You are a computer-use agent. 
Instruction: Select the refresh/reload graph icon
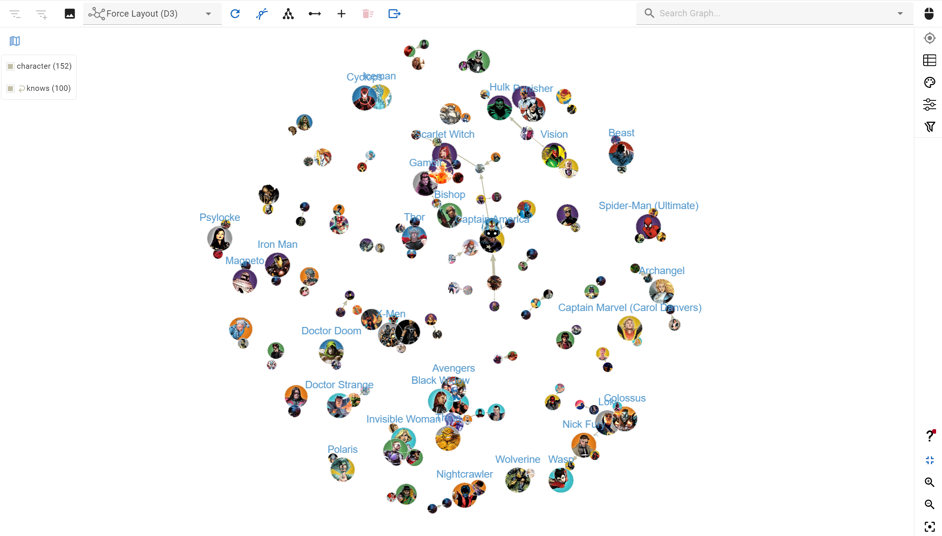pyautogui.click(x=235, y=14)
